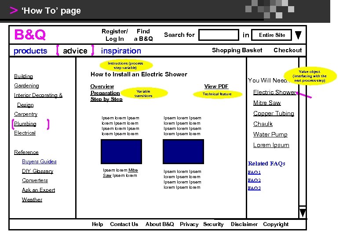
Task: Open the Gardening category
Action: pyautogui.click(x=26, y=86)
